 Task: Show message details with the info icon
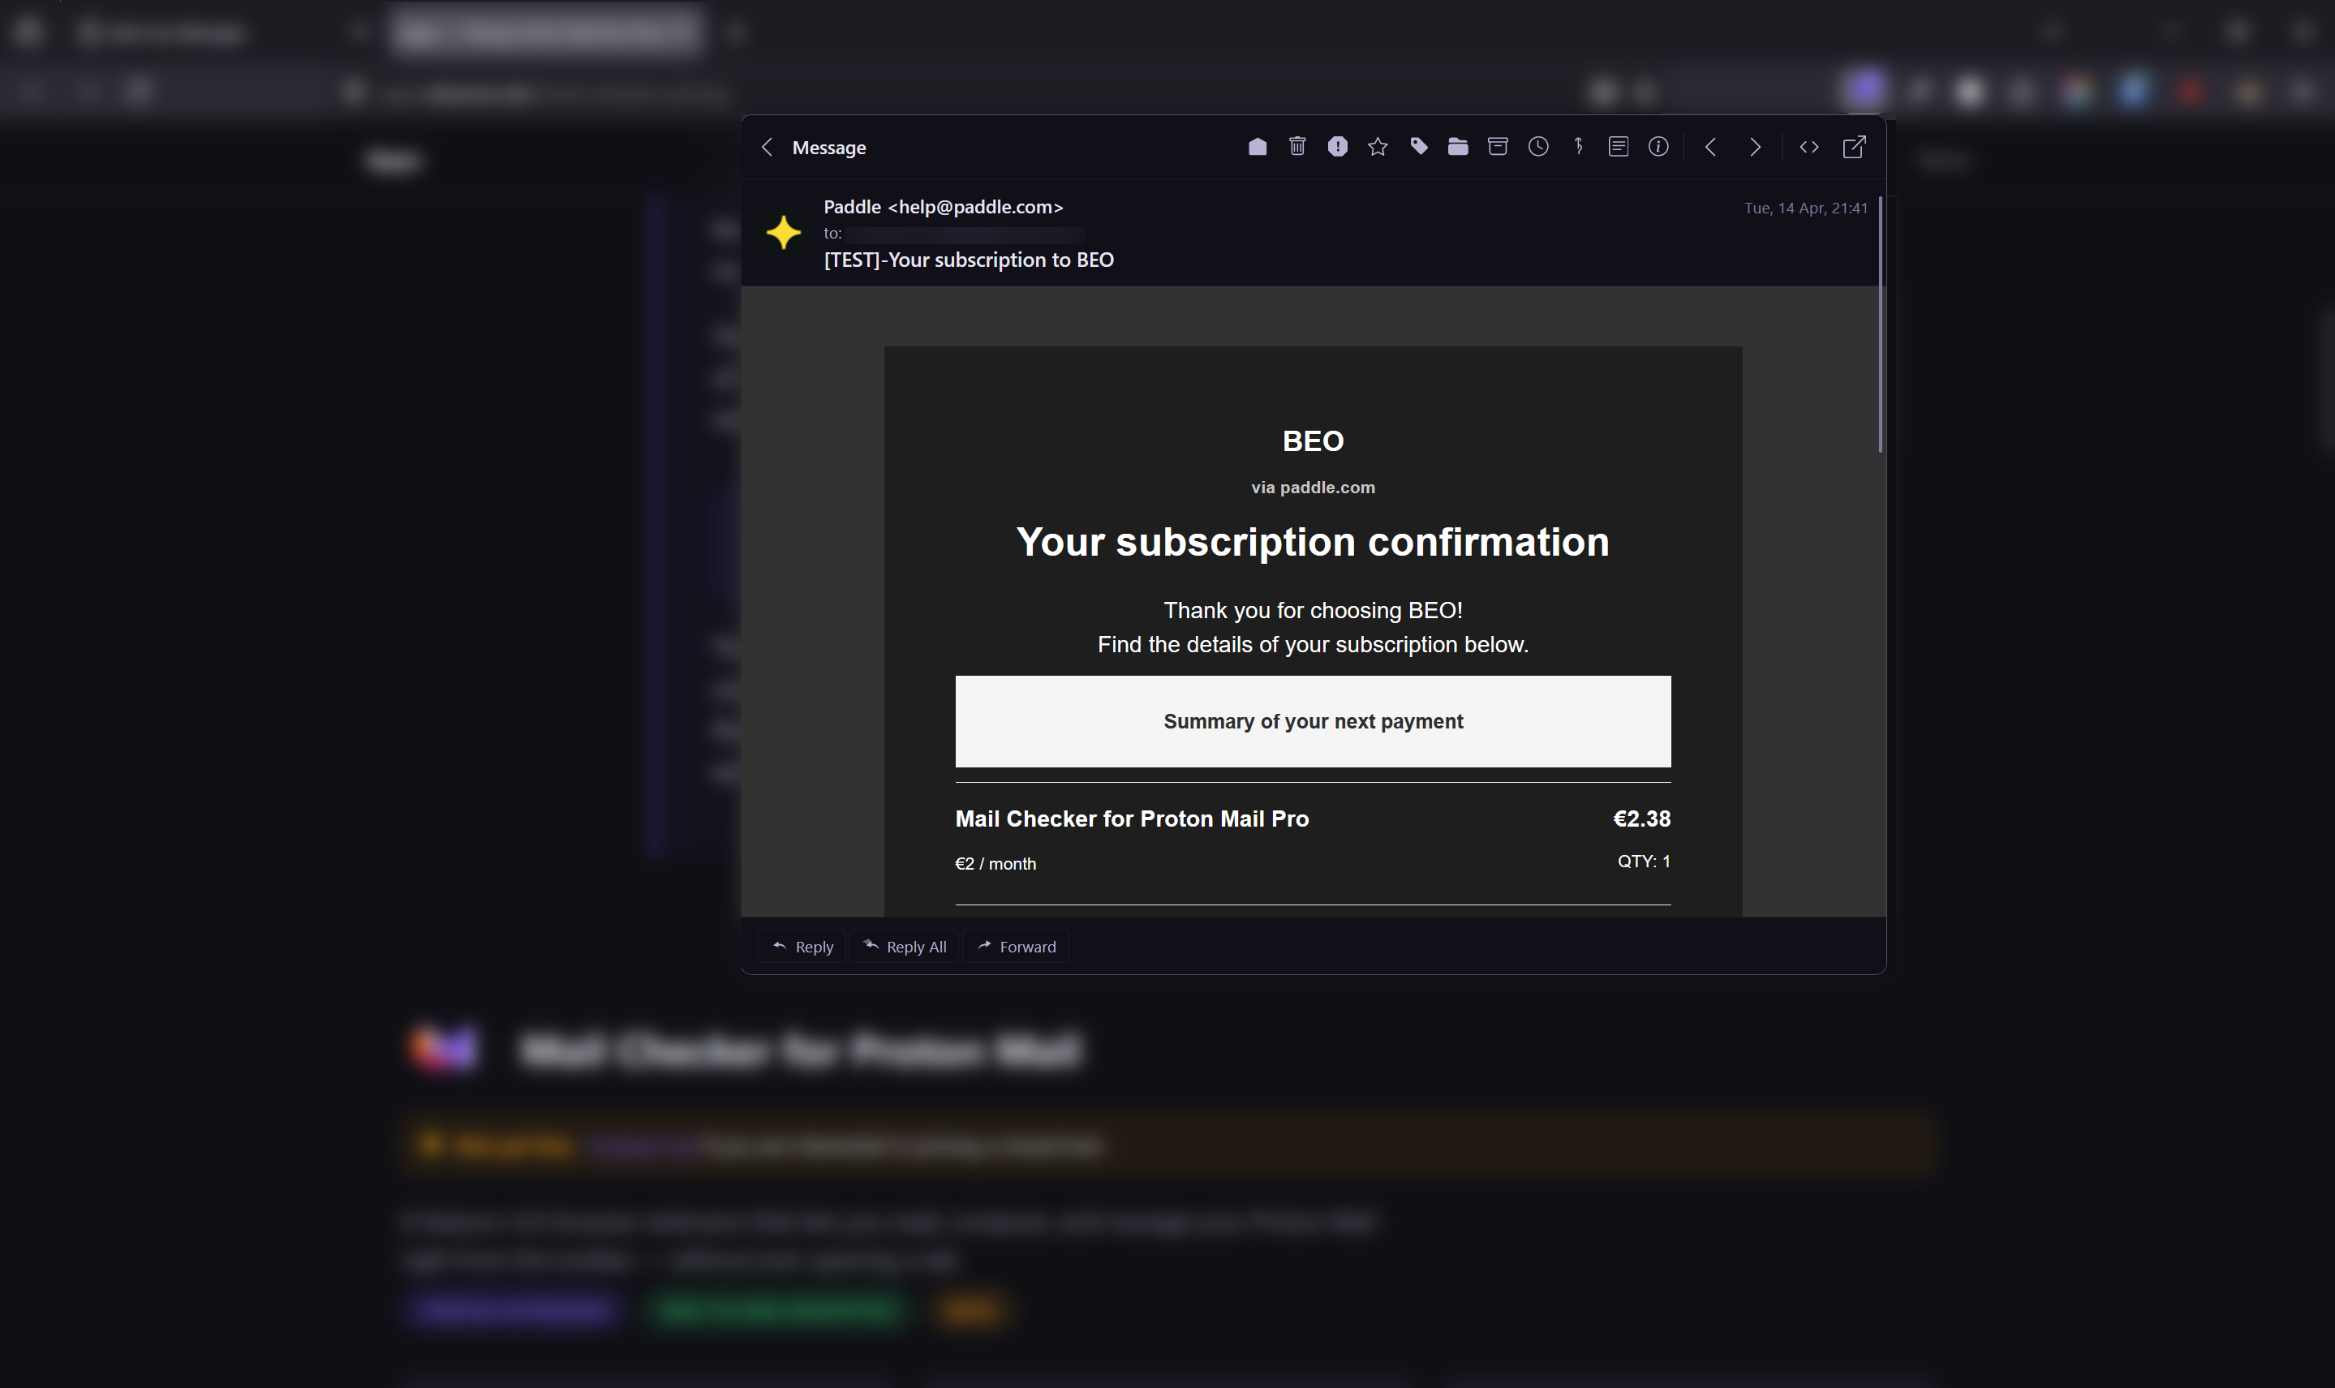point(1658,147)
